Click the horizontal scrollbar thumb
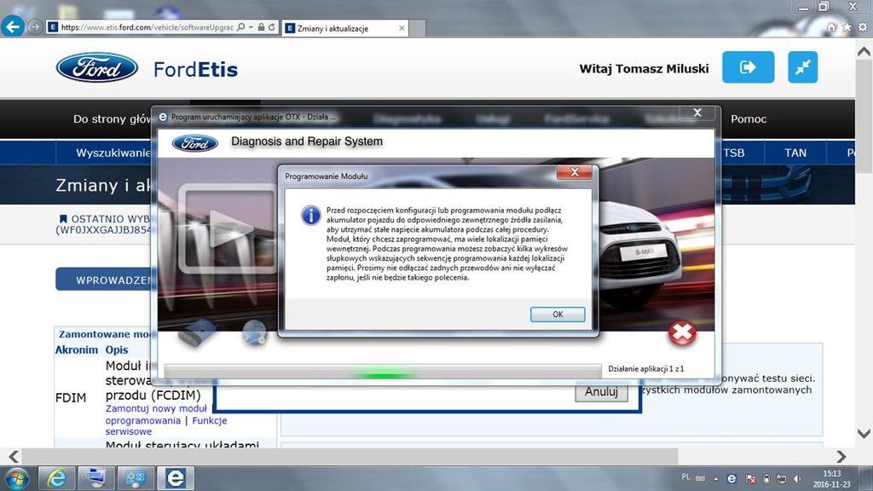 [350, 457]
